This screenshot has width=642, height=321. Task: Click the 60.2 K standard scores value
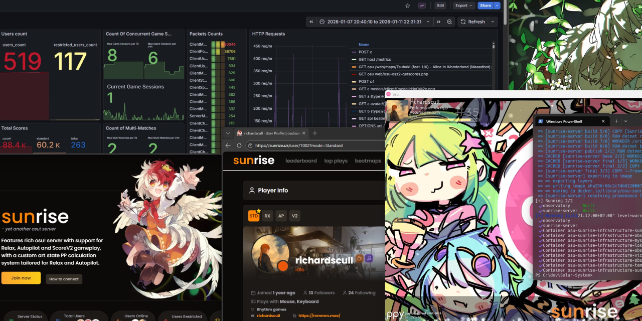point(48,145)
